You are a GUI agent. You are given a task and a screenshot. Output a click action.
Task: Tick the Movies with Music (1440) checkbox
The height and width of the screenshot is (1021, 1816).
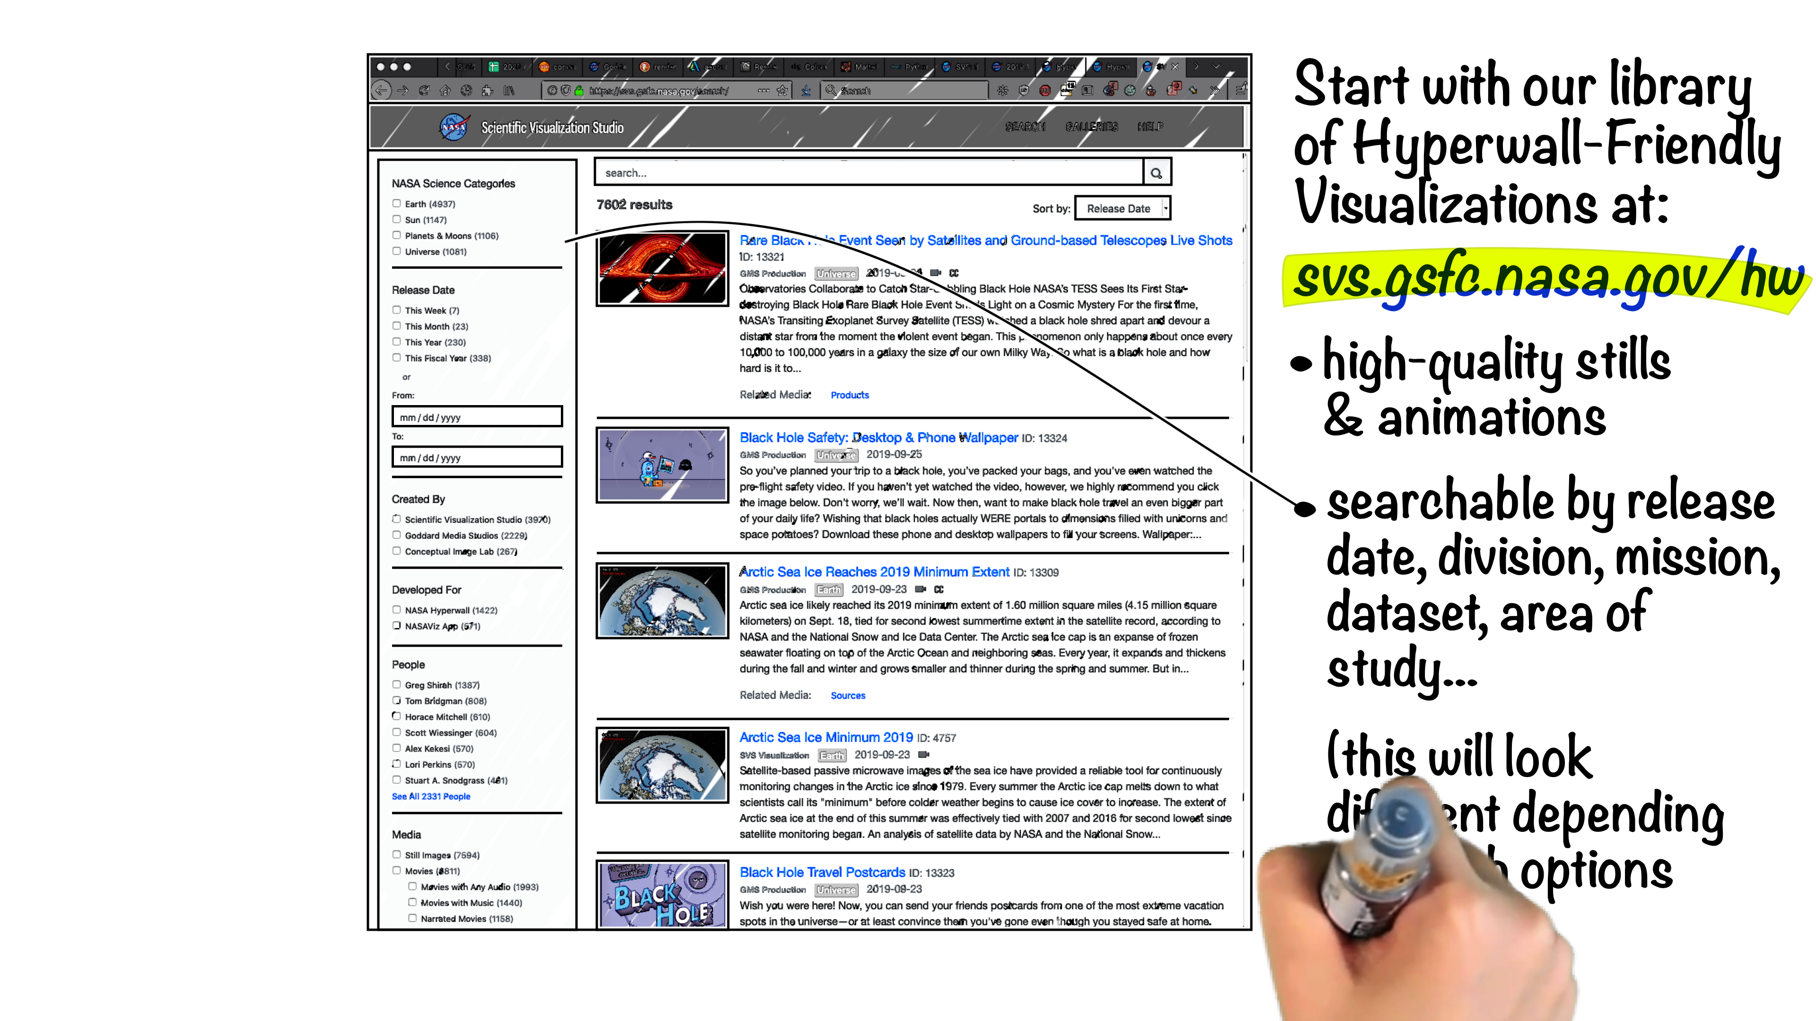tap(412, 902)
